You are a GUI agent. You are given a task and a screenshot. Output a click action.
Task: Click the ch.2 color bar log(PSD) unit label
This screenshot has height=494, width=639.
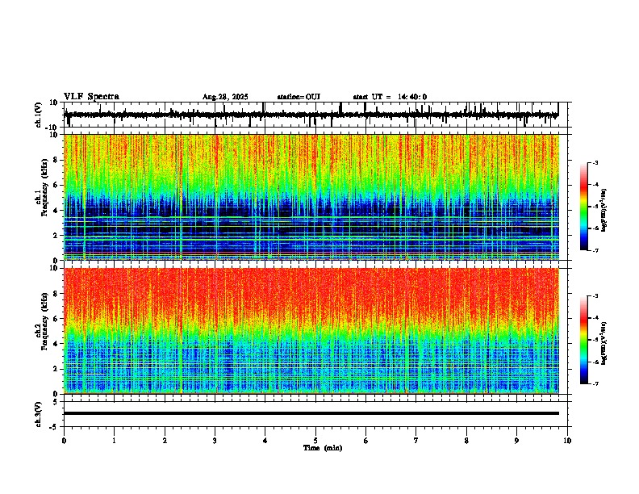point(604,344)
